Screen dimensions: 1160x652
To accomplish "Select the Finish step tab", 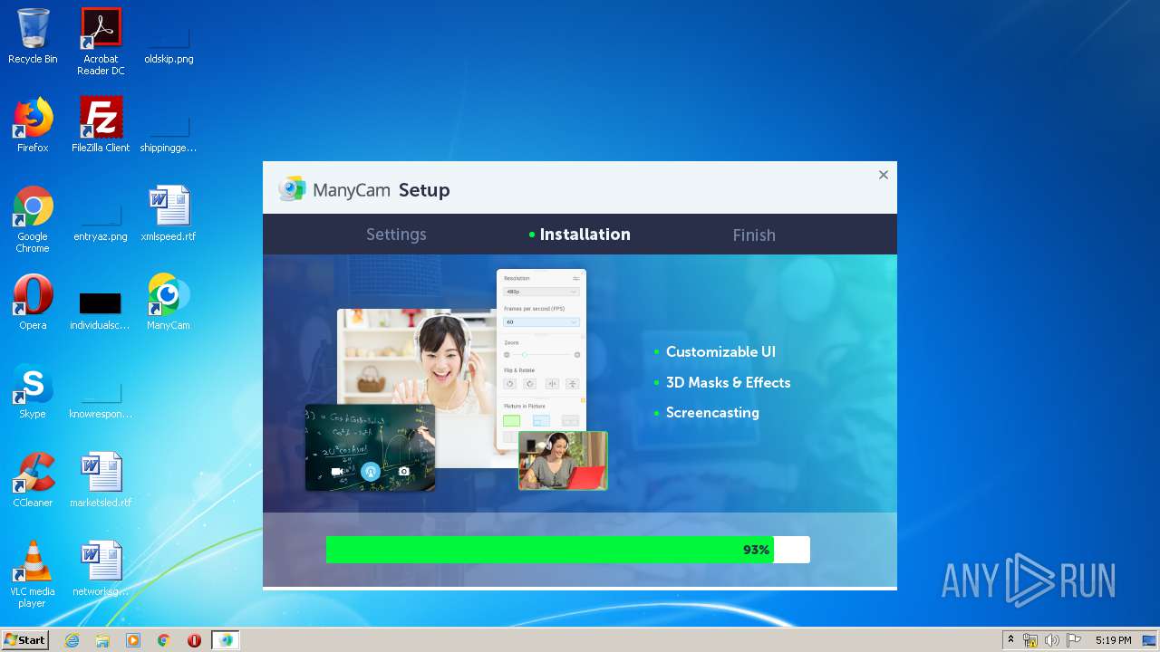I will click(754, 235).
